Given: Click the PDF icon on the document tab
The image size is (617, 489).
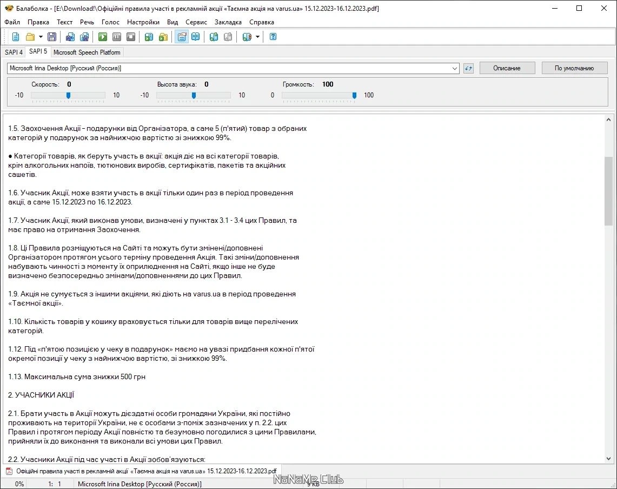Looking at the screenshot, I should [9, 471].
